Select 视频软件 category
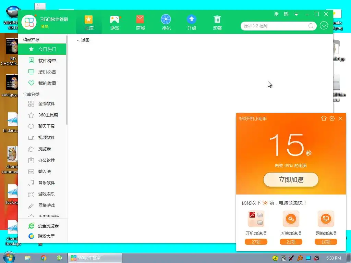Image resolution: width=351 pixels, height=263 pixels. [x=42, y=138]
